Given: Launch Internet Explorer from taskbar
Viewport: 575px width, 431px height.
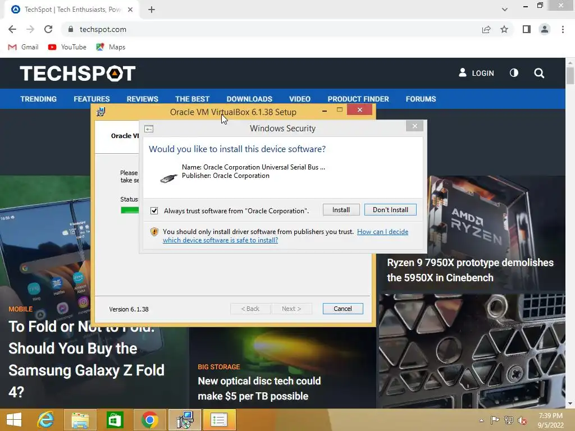Looking at the screenshot, I should (x=45, y=420).
